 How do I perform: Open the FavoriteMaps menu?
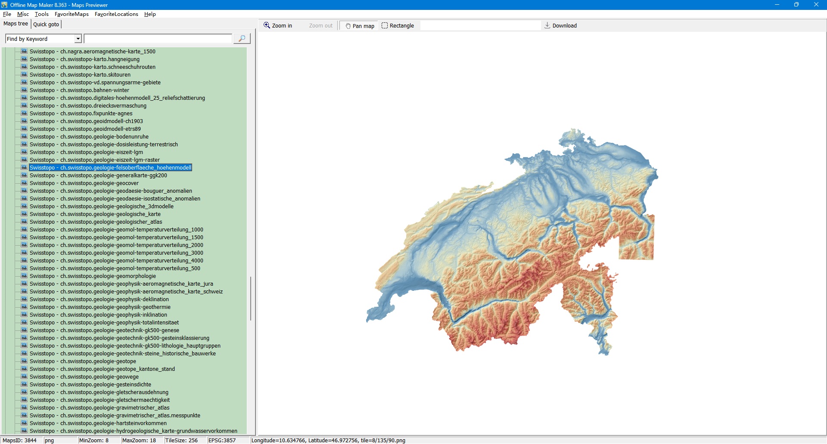coord(72,14)
